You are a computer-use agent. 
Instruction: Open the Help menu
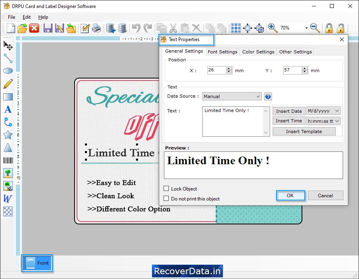tap(43, 17)
